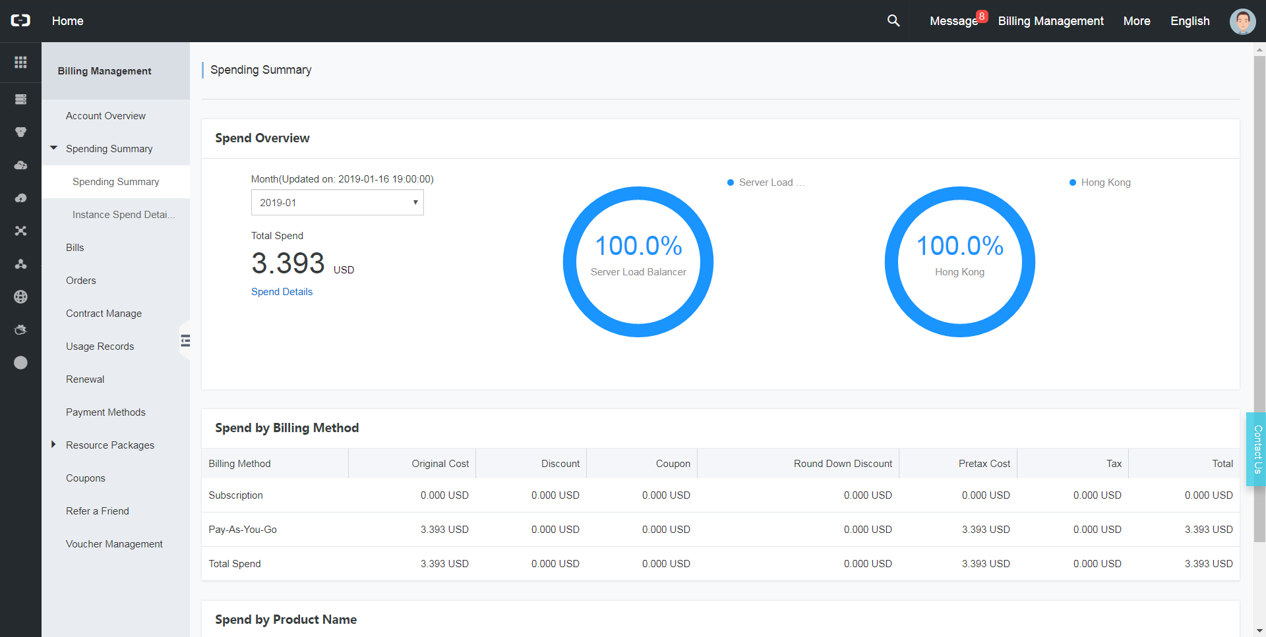
Task: Open the globe icon in sidebar
Action: tap(20, 297)
